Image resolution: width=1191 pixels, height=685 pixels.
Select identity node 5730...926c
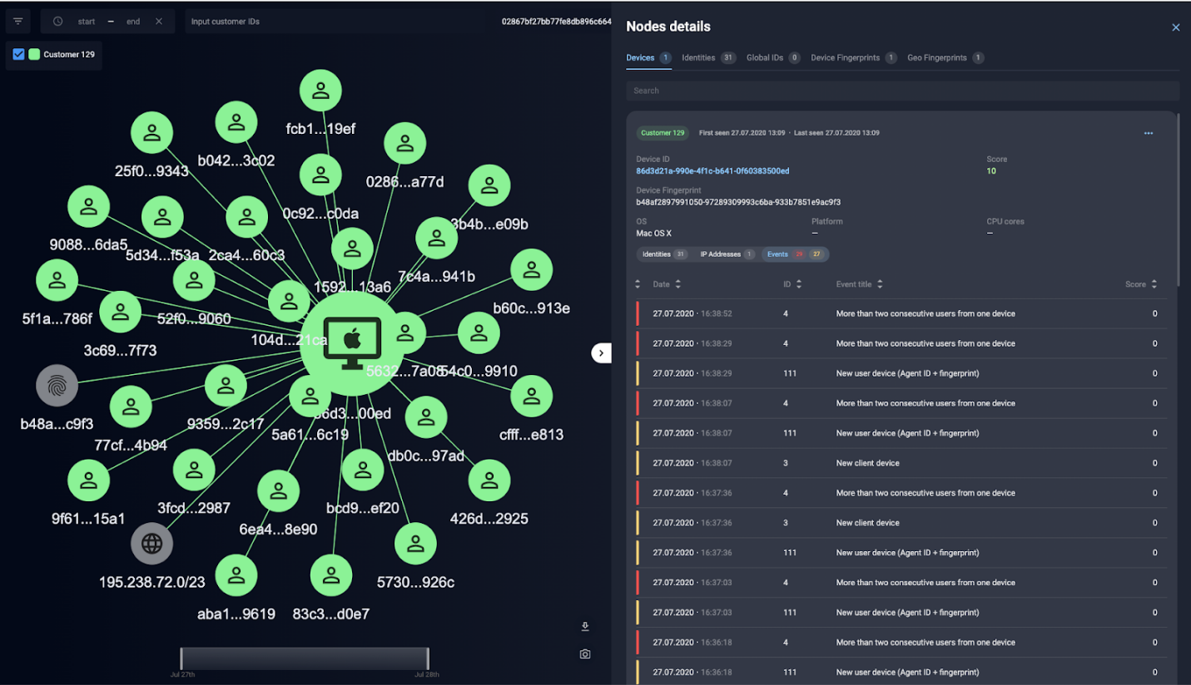[x=415, y=545]
